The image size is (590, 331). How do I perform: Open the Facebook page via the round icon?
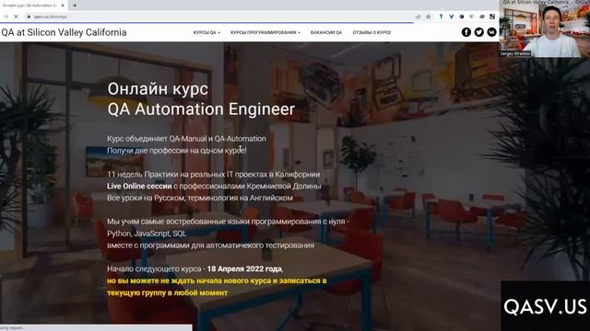tap(466, 32)
